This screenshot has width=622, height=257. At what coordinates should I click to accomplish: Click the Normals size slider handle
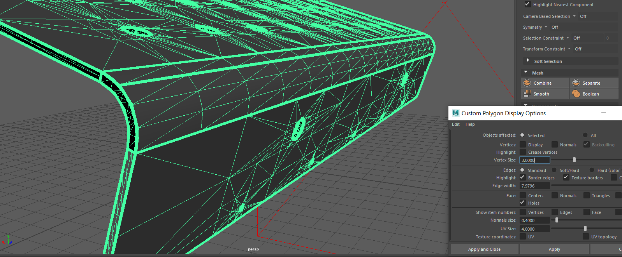[x=557, y=220]
